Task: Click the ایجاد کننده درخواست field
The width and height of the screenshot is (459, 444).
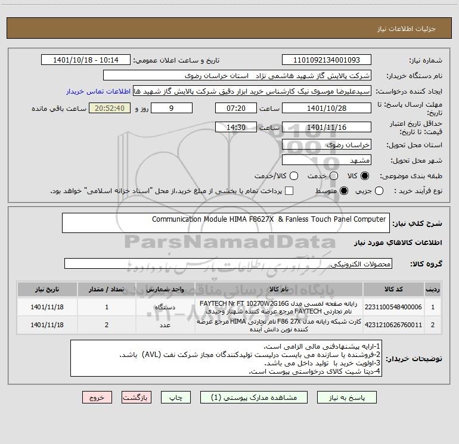Action: [252, 91]
